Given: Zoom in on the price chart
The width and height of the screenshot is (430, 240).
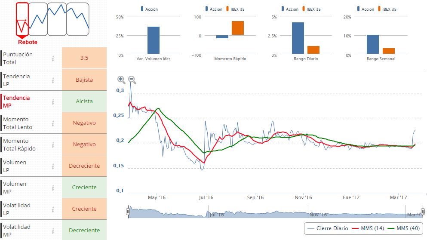Looking at the screenshot, I should tap(121, 80).
